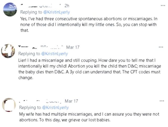Image resolution: width=168 pixels, height=127 pixels.
Task: Click the blurred @handle before 'Mar 17' on the 'Lier!' reply
Action: click(52, 47)
